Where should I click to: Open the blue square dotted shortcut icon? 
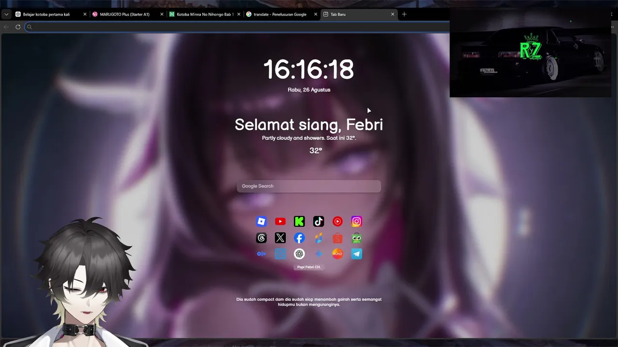point(280,254)
